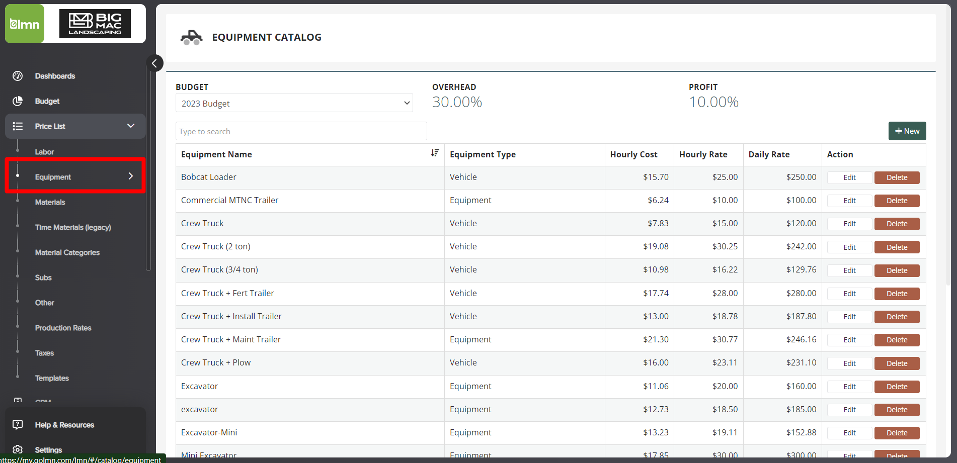The width and height of the screenshot is (957, 463).
Task: Click the sidebar vertical scrollbar
Action: (148, 166)
